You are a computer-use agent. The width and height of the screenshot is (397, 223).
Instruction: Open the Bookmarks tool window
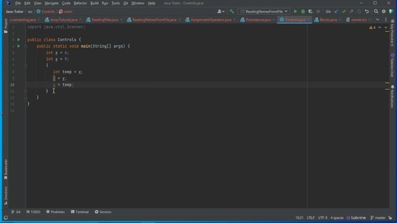6,169
